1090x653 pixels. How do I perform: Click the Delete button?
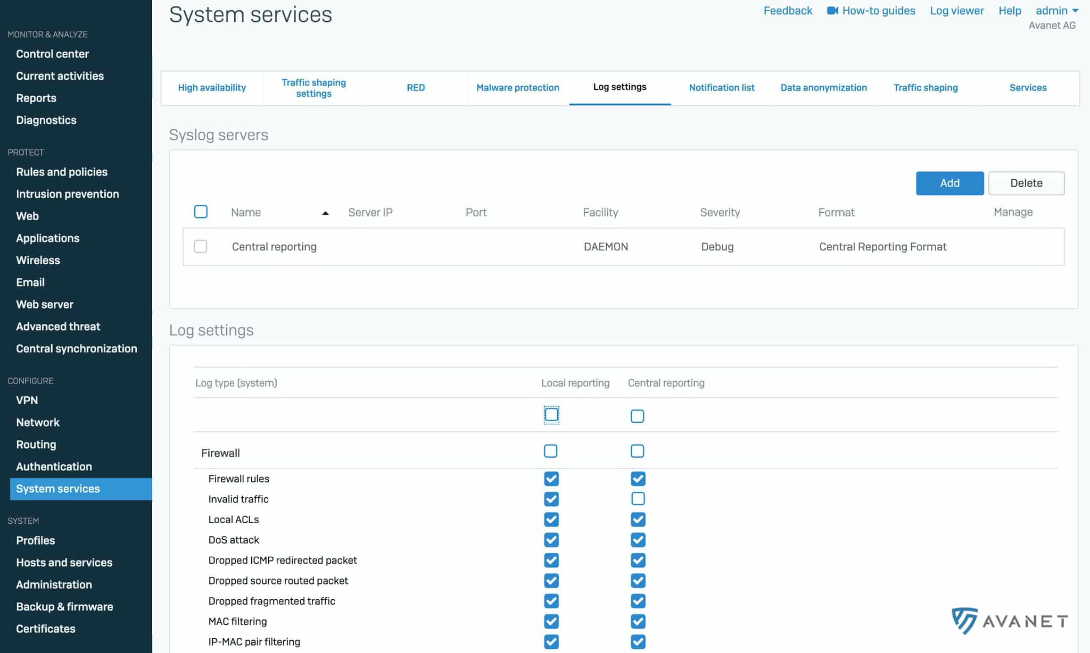(1026, 183)
